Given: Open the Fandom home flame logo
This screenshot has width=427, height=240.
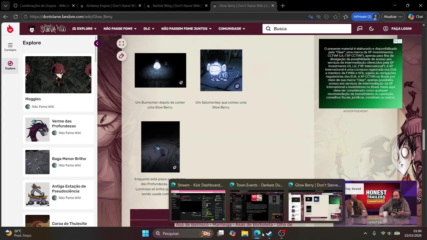Looking at the screenshot, I should 10,29.
